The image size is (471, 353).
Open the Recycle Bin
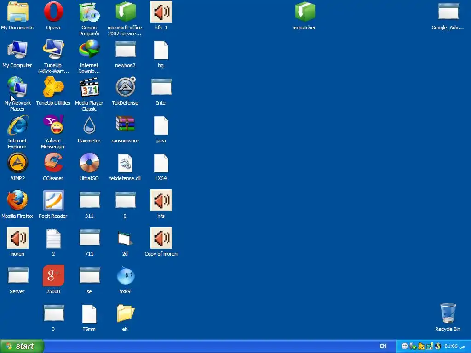[x=448, y=313]
